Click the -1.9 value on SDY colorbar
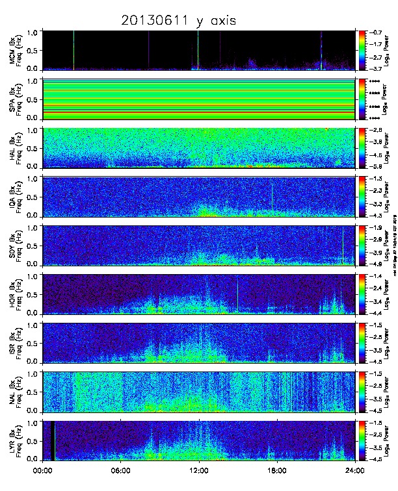Viewport: 398px width, 491px height. pos(375,228)
